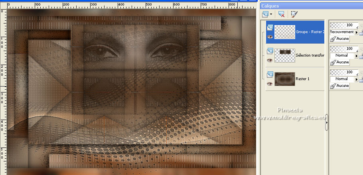Click the New Layer icon in Calques toolbar
This screenshot has height=175, width=363.
click(x=265, y=14)
